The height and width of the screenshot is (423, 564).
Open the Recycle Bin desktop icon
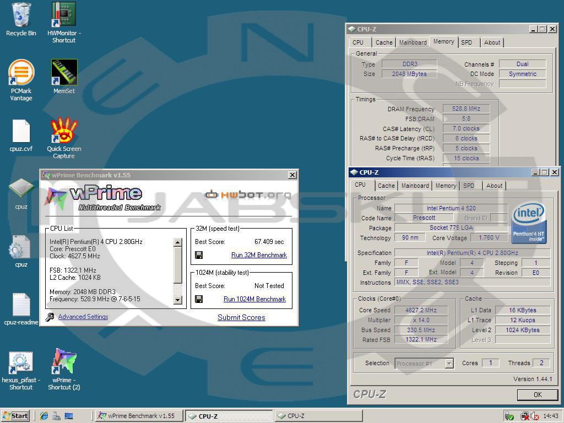tap(21, 14)
